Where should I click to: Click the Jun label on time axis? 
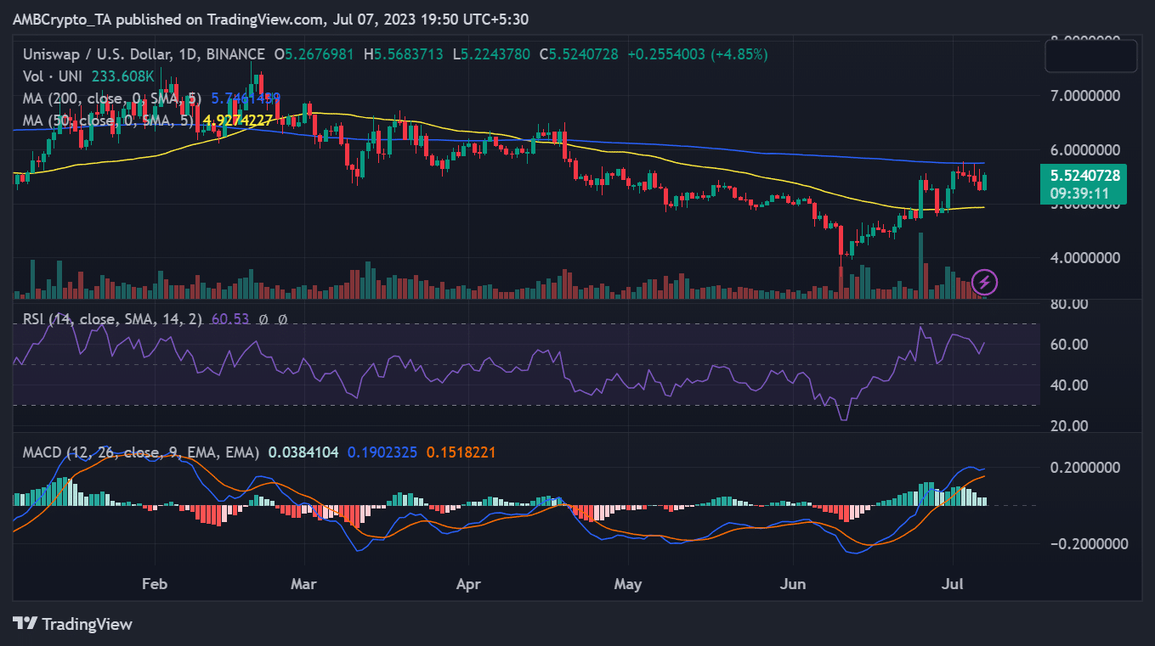pyautogui.click(x=793, y=585)
